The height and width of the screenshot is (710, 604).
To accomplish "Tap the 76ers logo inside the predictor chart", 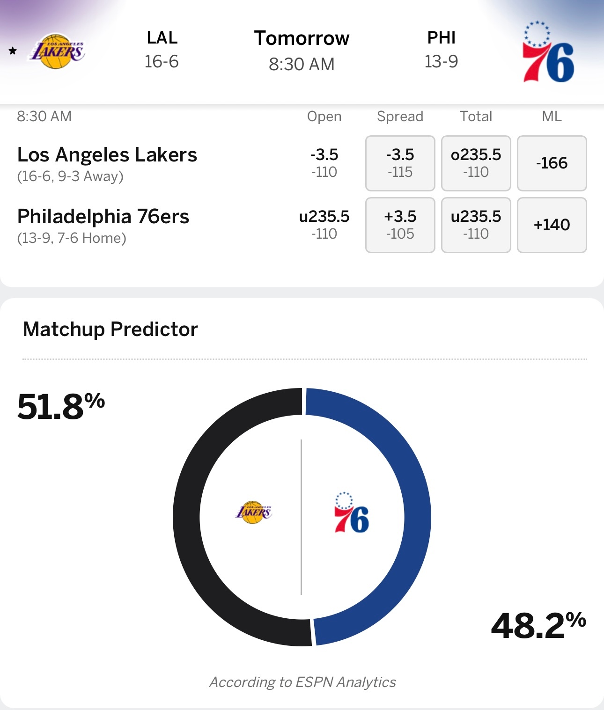I will coord(351,513).
